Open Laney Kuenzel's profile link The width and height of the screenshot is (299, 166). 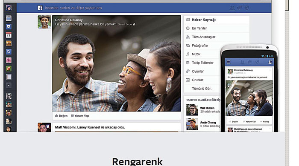pyautogui.click(x=89, y=127)
